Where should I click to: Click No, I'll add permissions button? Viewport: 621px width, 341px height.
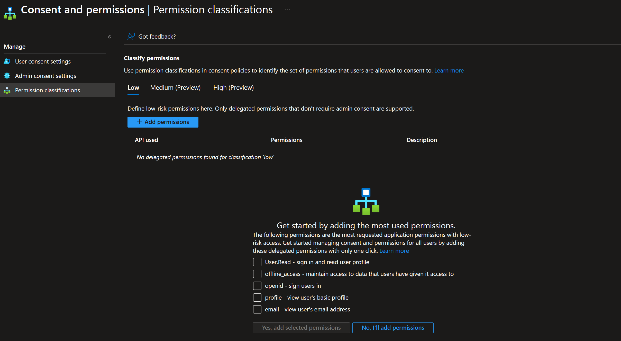(x=393, y=328)
